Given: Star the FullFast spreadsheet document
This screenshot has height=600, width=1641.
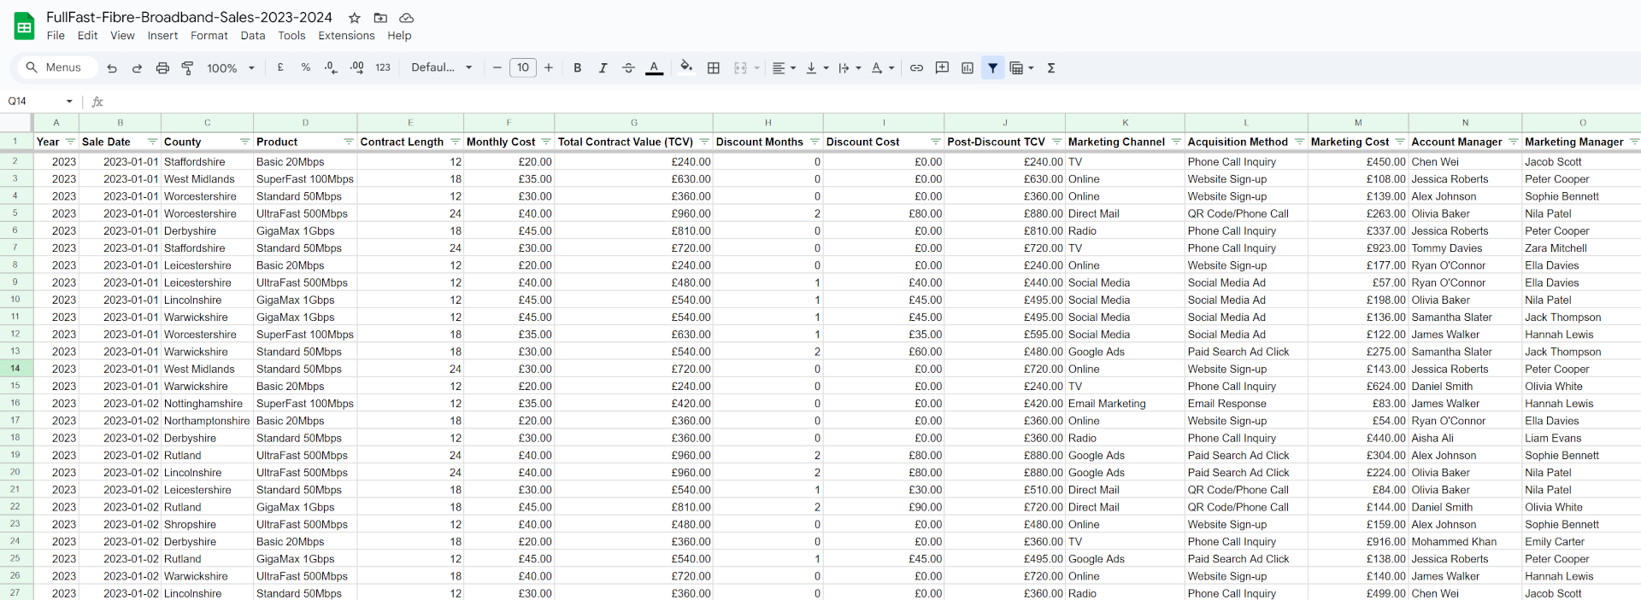Looking at the screenshot, I should [355, 18].
